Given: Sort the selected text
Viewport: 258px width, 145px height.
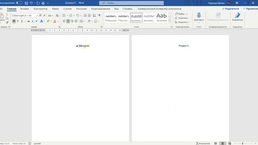Looking at the screenshot, I should pos(94,16).
